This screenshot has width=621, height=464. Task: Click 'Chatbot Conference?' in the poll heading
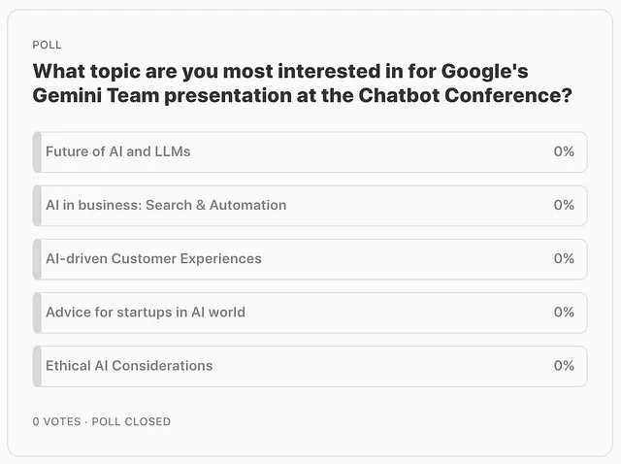(466, 95)
